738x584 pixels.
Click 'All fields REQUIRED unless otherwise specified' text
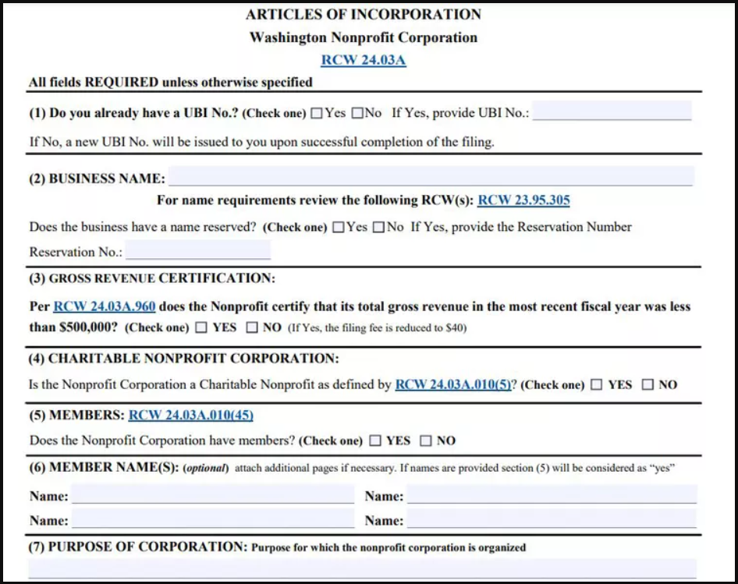pos(170,83)
